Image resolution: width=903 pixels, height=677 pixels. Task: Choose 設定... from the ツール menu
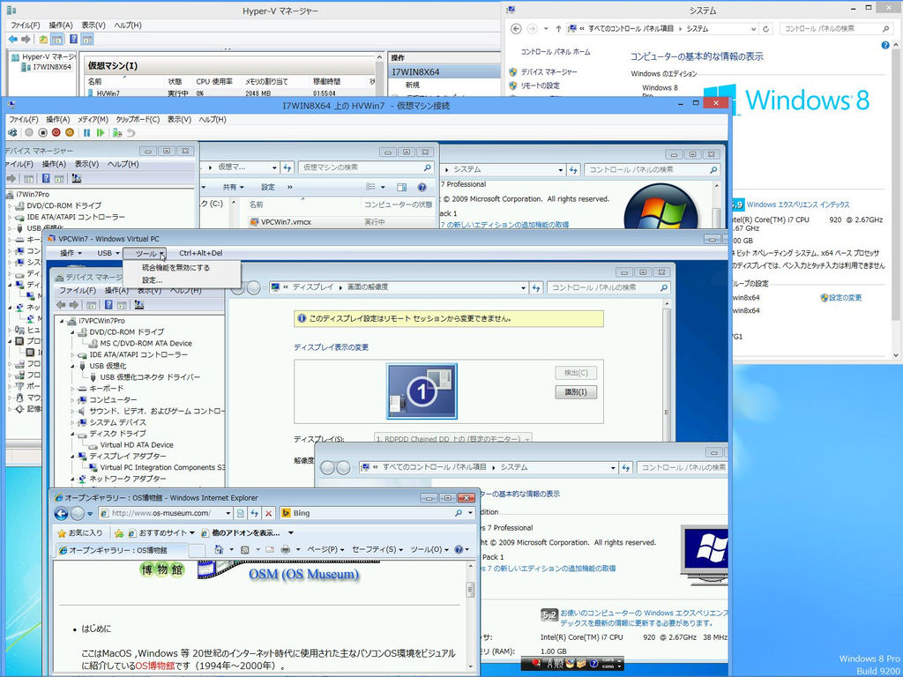pos(152,280)
